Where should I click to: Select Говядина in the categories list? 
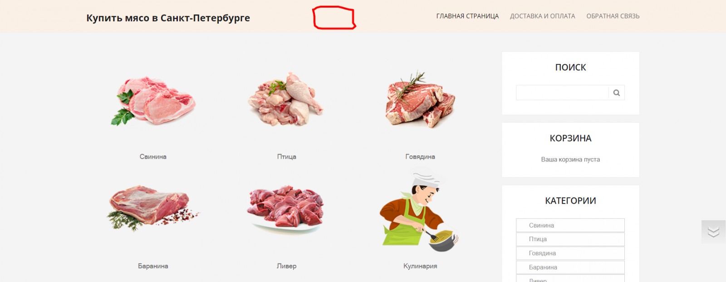pyautogui.click(x=570, y=253)
